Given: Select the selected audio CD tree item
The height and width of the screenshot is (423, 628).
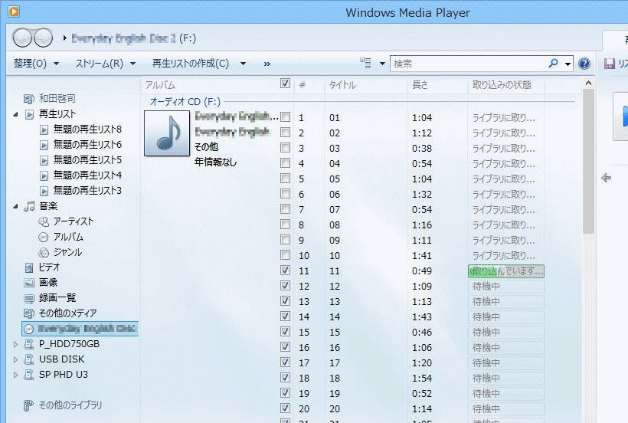Looking at the screenshot, I should click(x=80, y=329).
